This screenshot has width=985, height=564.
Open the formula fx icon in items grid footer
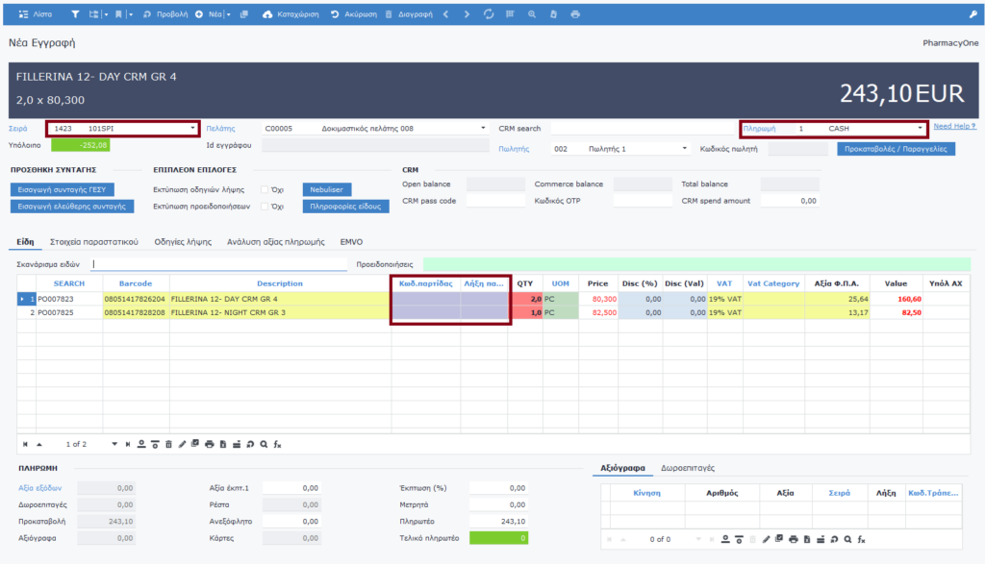[x=278, y=444]
